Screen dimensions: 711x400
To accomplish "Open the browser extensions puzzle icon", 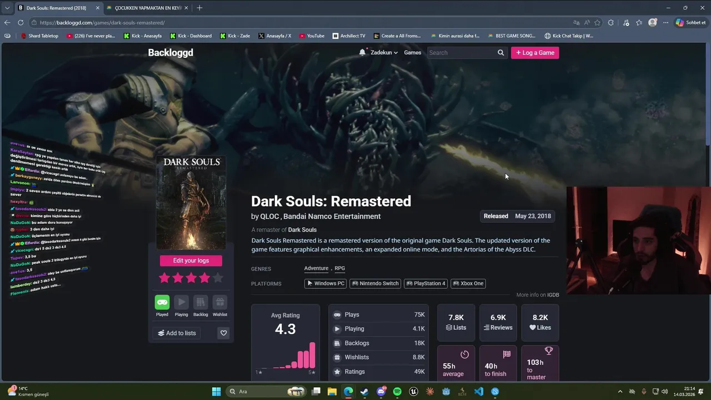I will click(611, 23).
